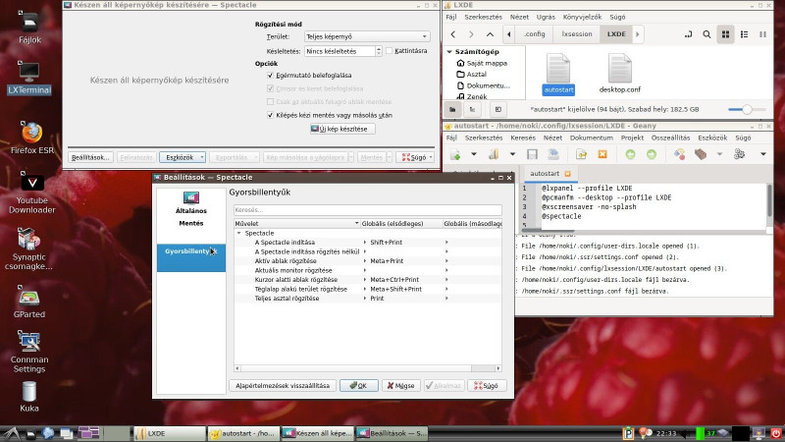Click the .config path breadcrumb

534,34
